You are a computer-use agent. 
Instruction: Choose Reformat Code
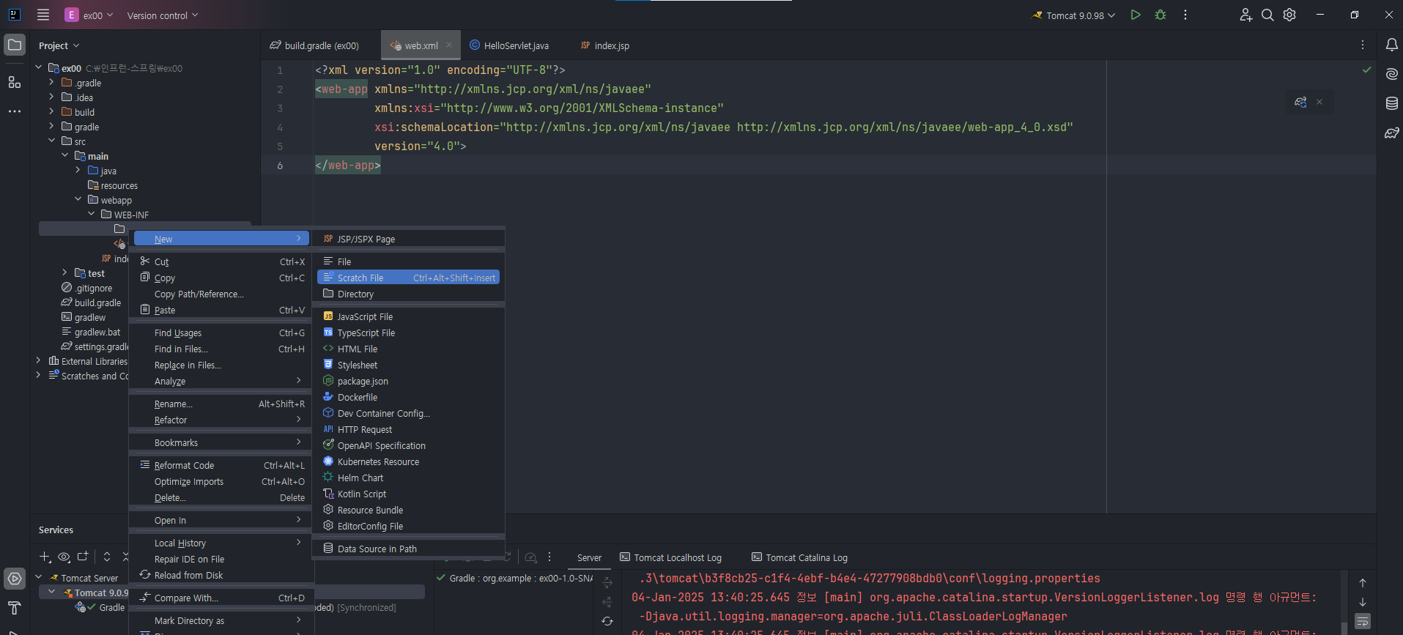[222, 465]
